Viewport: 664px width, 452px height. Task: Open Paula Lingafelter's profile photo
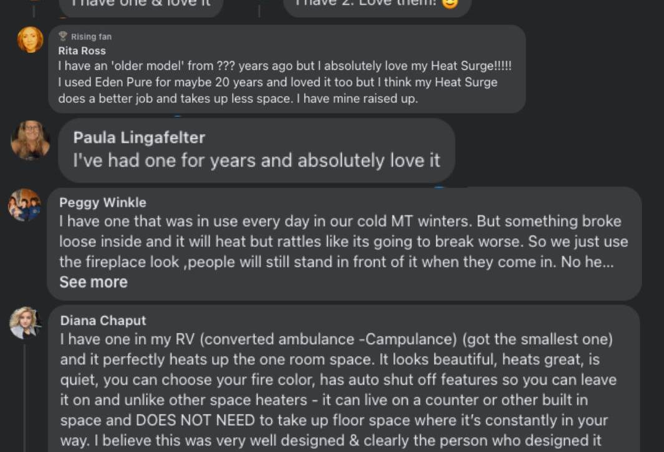[x=30, y=140]
